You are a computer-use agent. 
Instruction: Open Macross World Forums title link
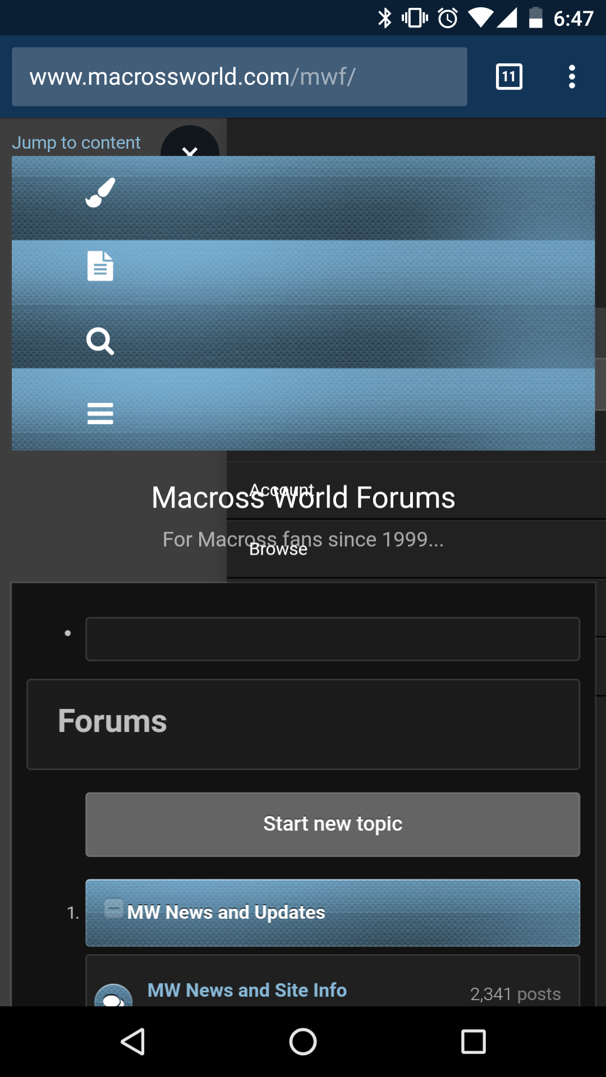304,498
